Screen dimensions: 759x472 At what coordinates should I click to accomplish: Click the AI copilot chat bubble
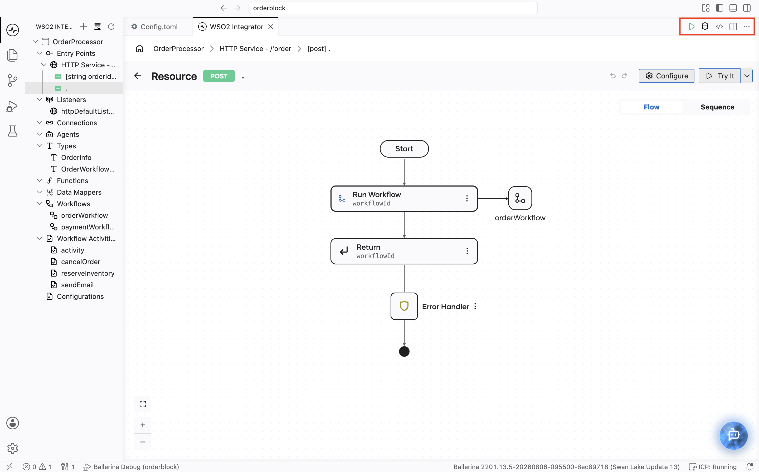tap(733, 435)
